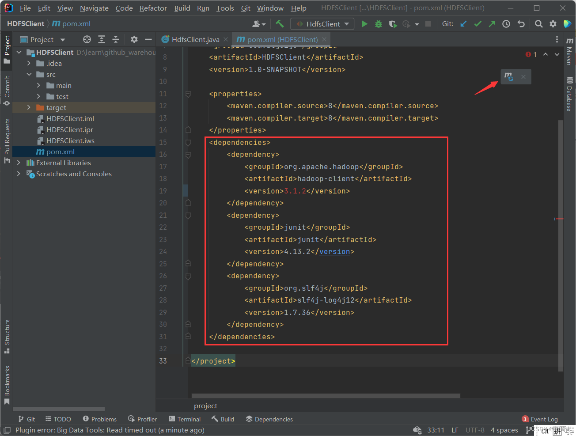The image size is (576, 436).
Task: Open the Maven side panel
Action: [569, 52]
